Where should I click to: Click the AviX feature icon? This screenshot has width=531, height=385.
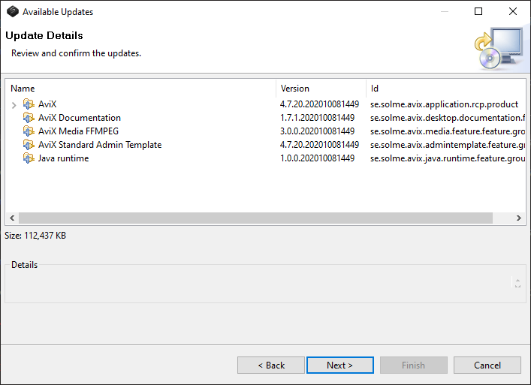click(29, 104)
